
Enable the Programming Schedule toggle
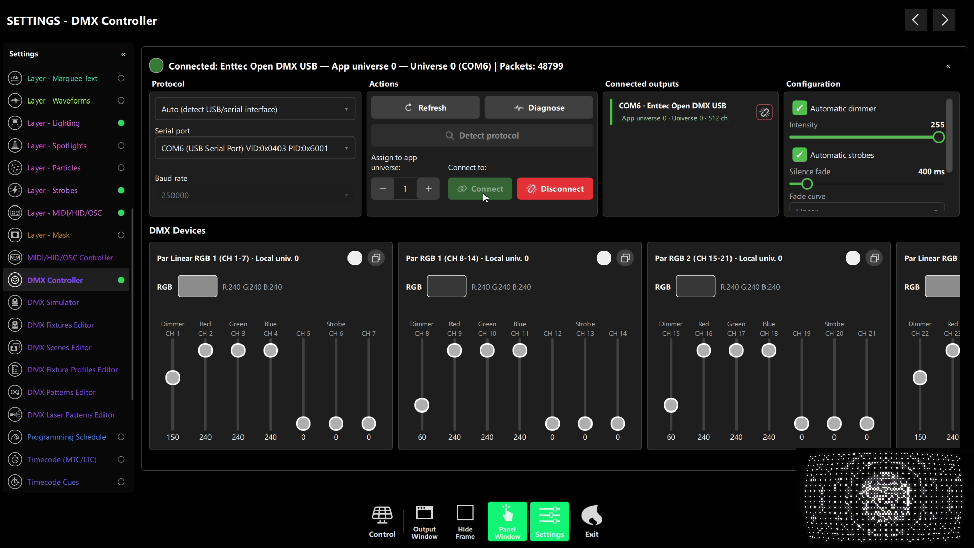[121, 437]
